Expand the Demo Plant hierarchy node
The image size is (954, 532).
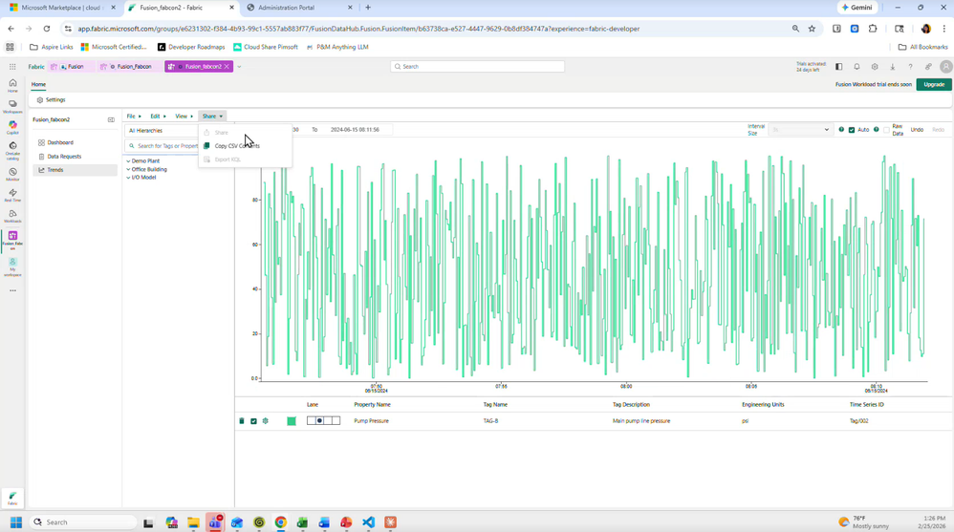128,161
